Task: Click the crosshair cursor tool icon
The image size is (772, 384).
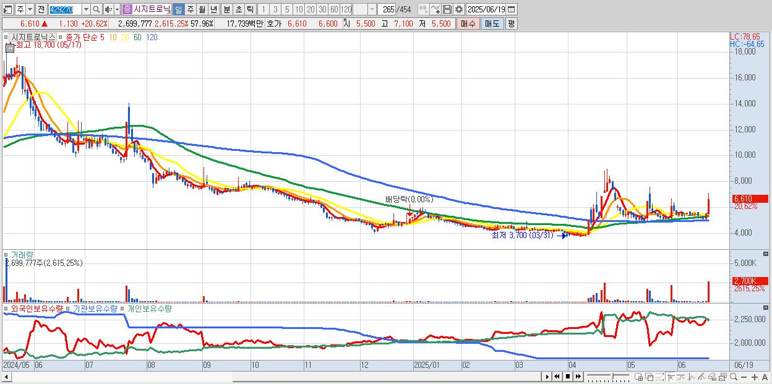Action: pos(671,377)
